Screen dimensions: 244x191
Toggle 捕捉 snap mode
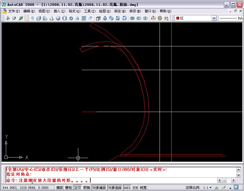click(x=60, y=188)
